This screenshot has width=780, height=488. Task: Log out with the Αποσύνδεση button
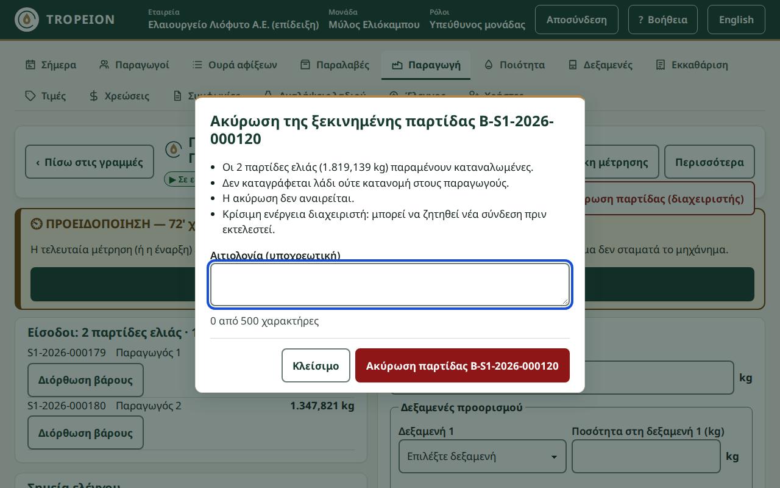[x=576, y=20]
